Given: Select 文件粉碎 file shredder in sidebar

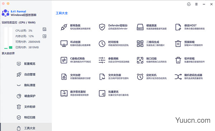Looking at the screenshot, I should [x=26, y=107].
